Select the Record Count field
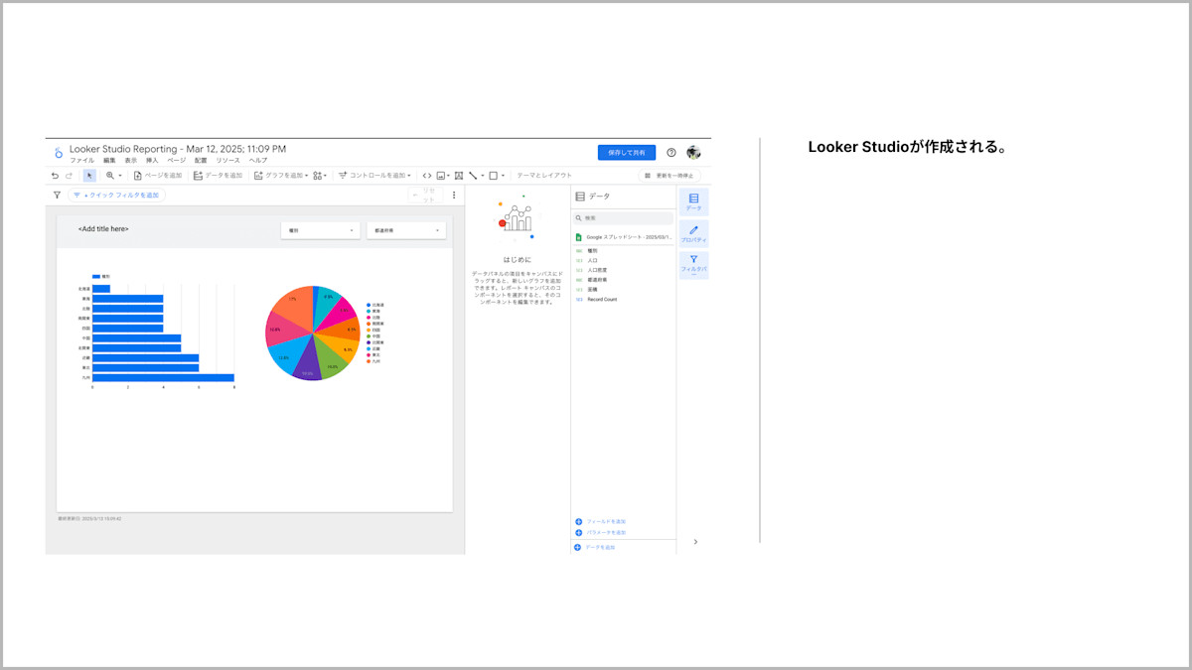 tap(601, 299)
